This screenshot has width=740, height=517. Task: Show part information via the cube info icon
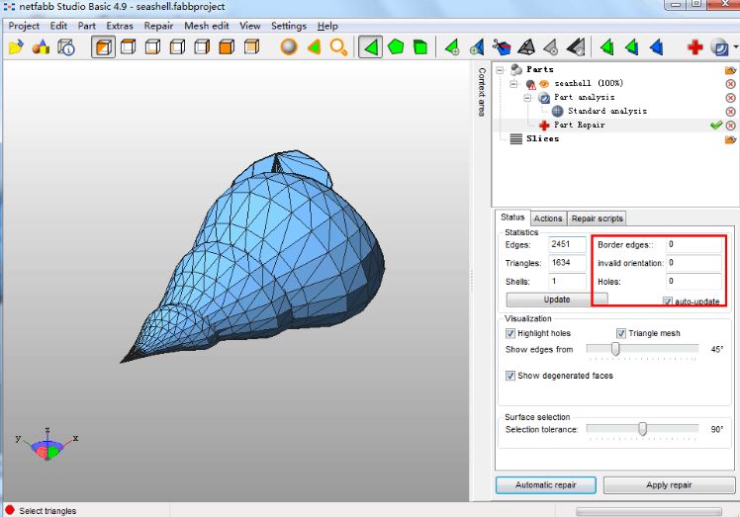click(x=66, y=47)
